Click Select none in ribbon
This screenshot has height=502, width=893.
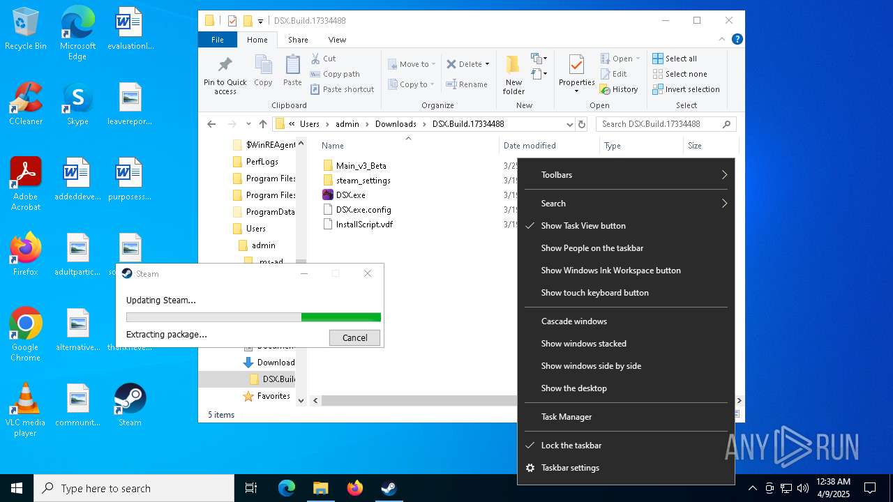(680, 74)
